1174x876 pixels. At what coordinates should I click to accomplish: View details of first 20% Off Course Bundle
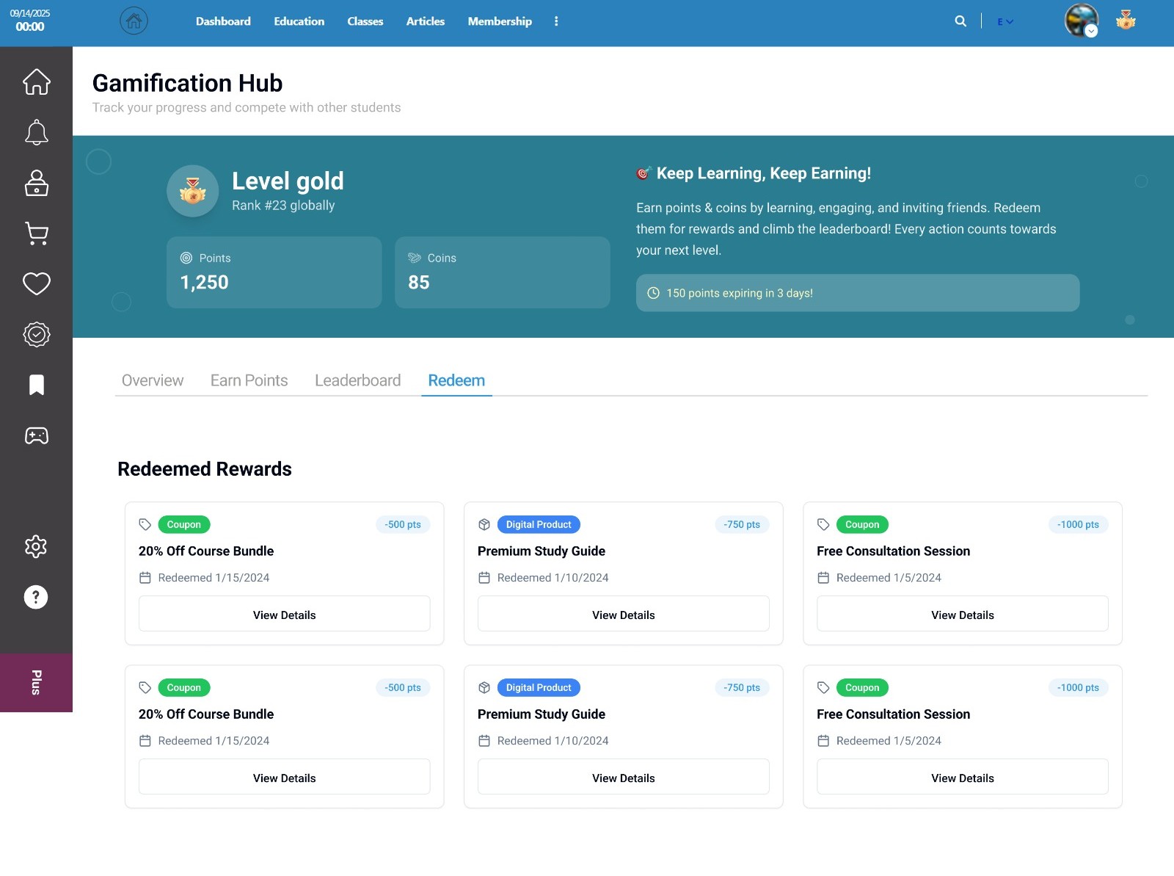284,615
